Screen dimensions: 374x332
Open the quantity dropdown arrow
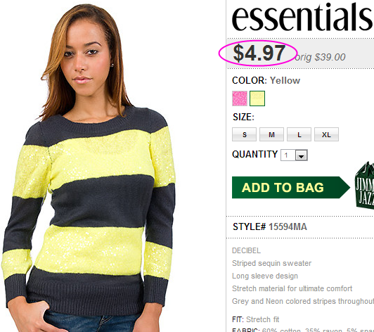coord(302,155)
